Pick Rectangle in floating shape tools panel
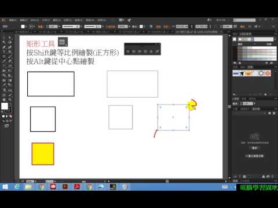This screenshot has height=208, width=278. click(x=128, y=51)
